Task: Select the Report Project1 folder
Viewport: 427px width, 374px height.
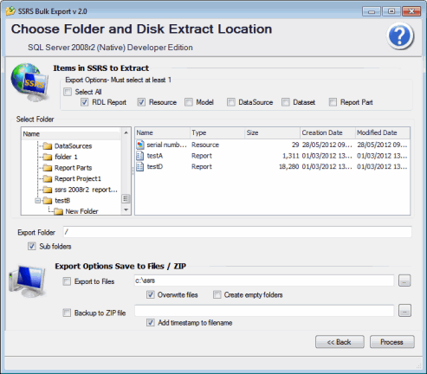Action: click(78, 179)
